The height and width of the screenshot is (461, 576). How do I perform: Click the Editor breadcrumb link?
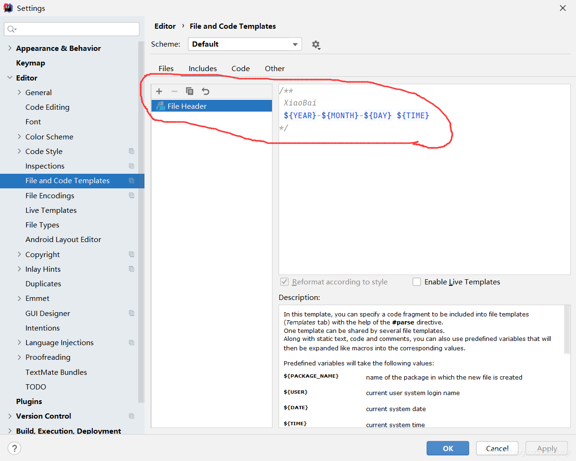click(165, 26)
